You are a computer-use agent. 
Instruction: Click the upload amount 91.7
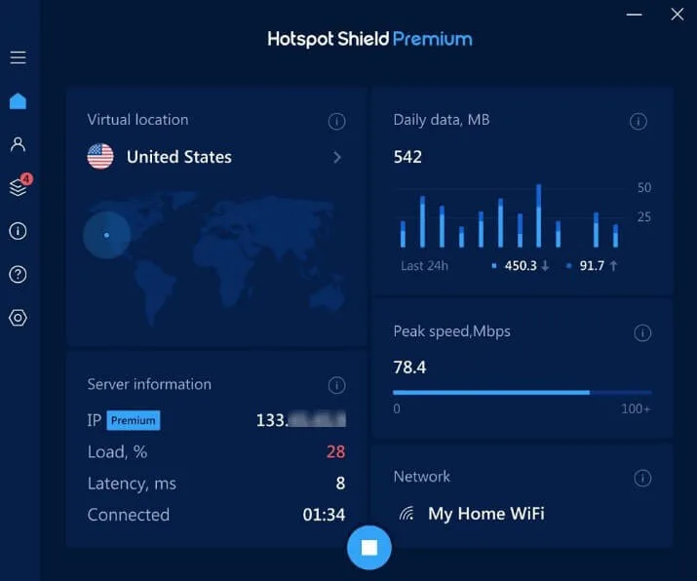(x=592, y=266)
